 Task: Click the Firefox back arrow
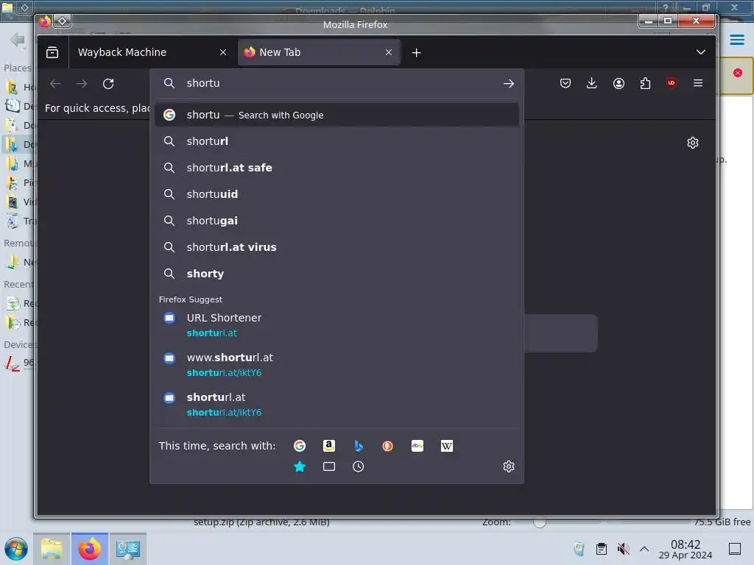click(55, 84)
